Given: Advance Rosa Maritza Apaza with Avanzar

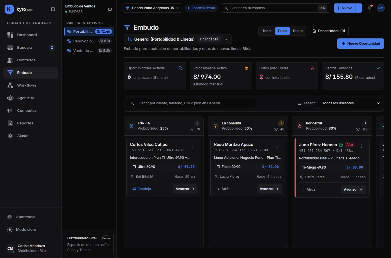Looking at the screenshot, I should (269, 189).
